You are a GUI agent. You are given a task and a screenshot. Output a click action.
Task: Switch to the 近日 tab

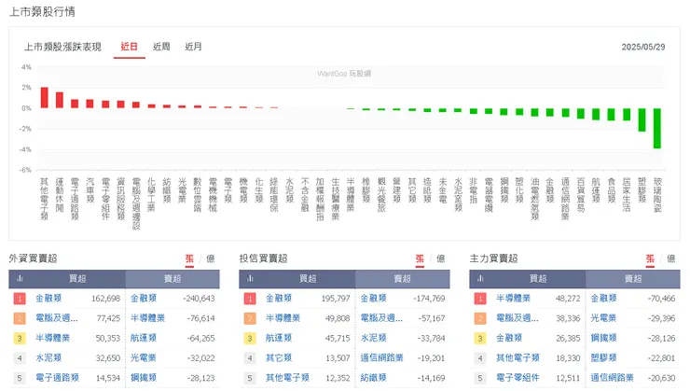(x=130, y=47)
